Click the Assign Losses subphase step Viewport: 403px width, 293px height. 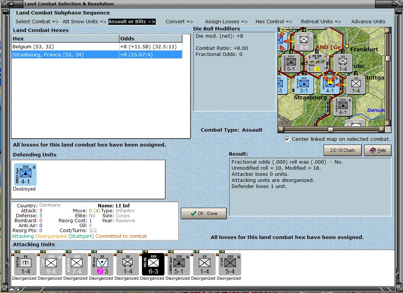pyautogui.click(x=226, y=22)
